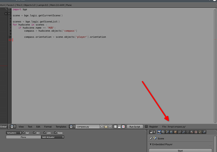
Task: Click the Run Script button
Action: pyautogui.click(x=135, y=127)
